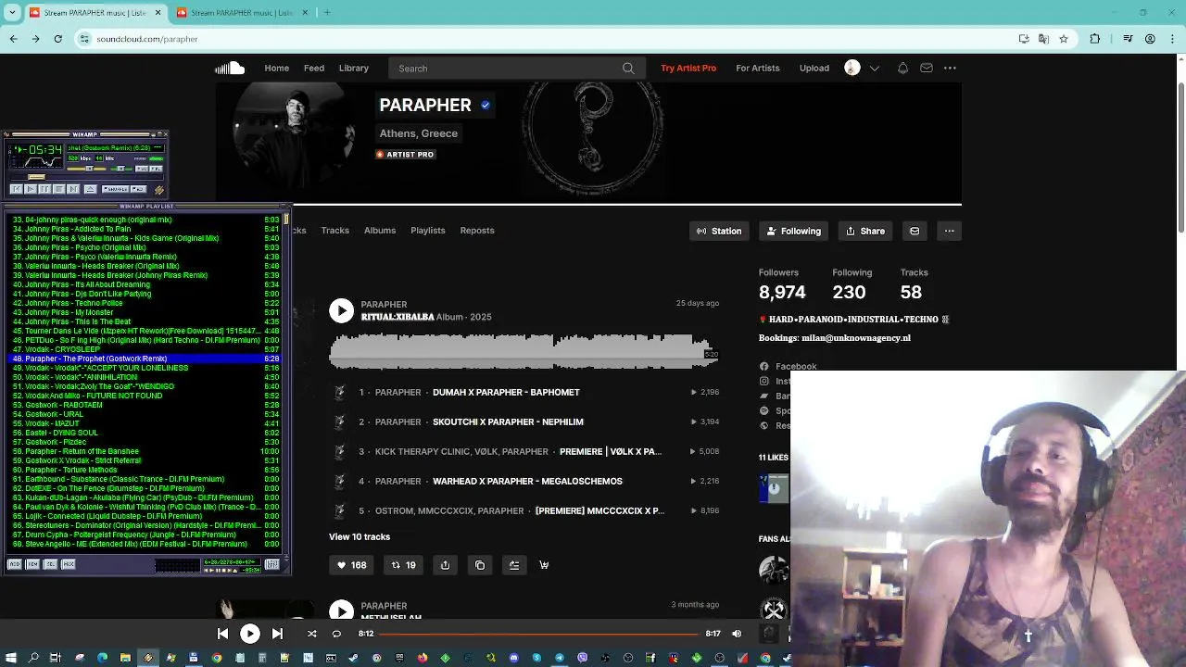Expand View 10 tracks
This screenshot has height=667, width=1186.
coord(360,536)
